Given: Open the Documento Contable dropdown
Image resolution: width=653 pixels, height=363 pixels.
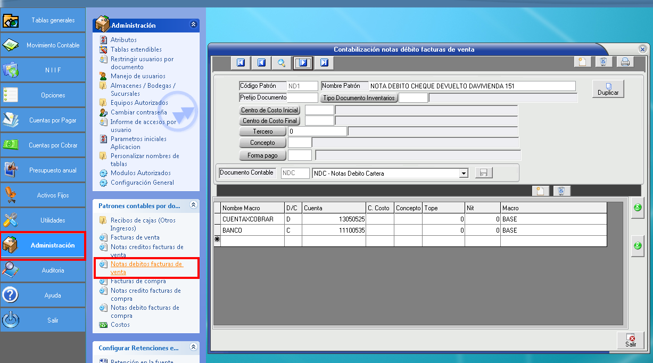Looking at the screenshot, I should coord(464,173).
